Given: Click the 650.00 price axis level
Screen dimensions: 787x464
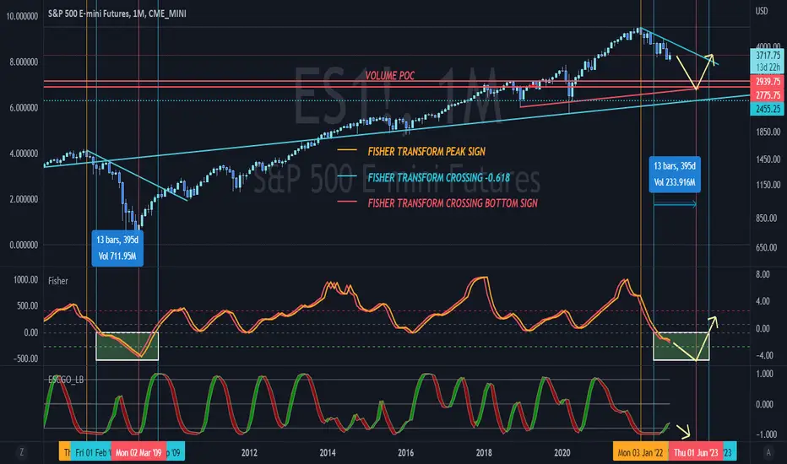Looking at the screenshot, I should [767, 247].
